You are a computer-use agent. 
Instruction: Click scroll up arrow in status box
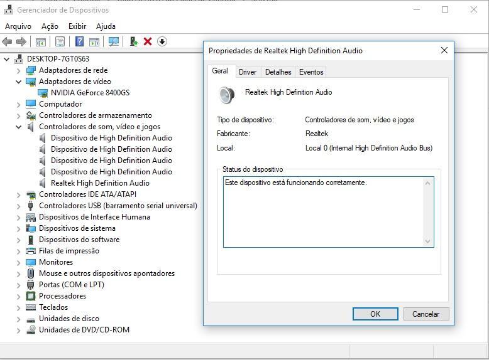coord(428,183)
